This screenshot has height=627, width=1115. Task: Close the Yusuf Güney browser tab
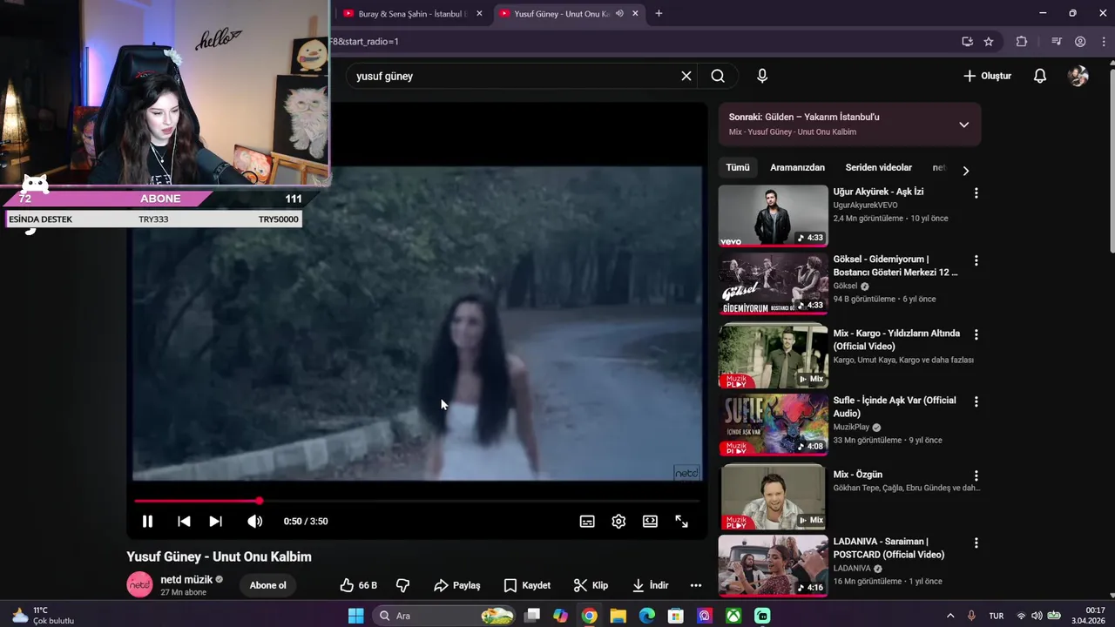pyautogui.click(x=636, y=14)
